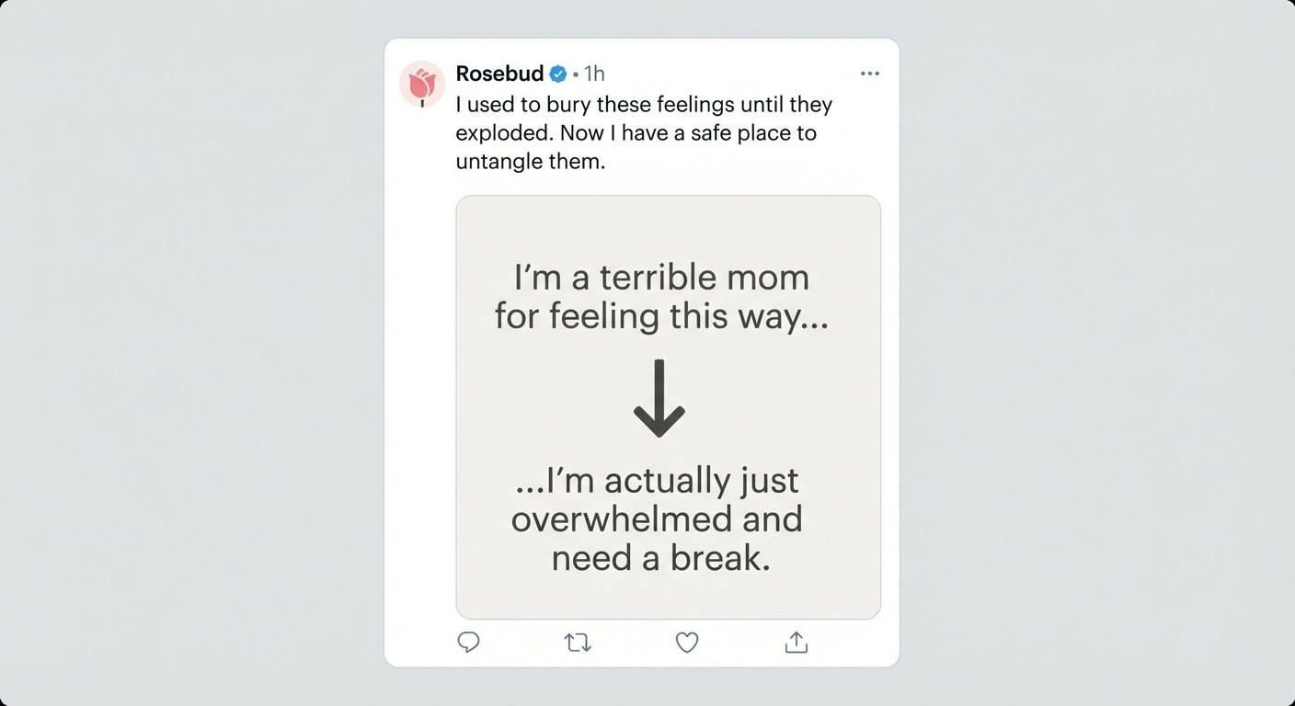The width and height of the screenshot is (1295, 706).
Task: Click the "1h" post timestamp
Action: point(594,74)
